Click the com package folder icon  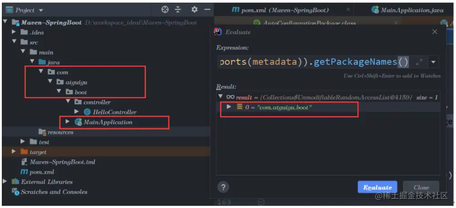(51, 72)
